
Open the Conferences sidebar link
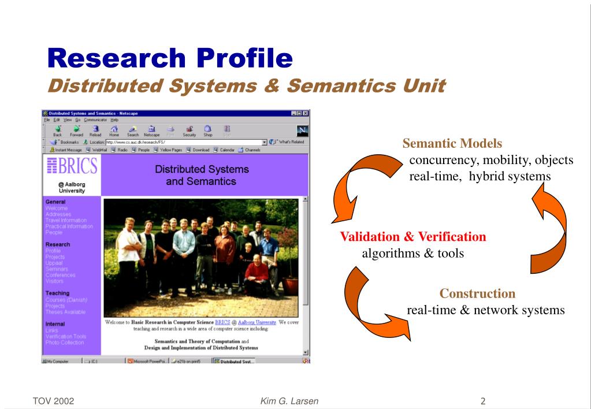[x=60, y=275]
